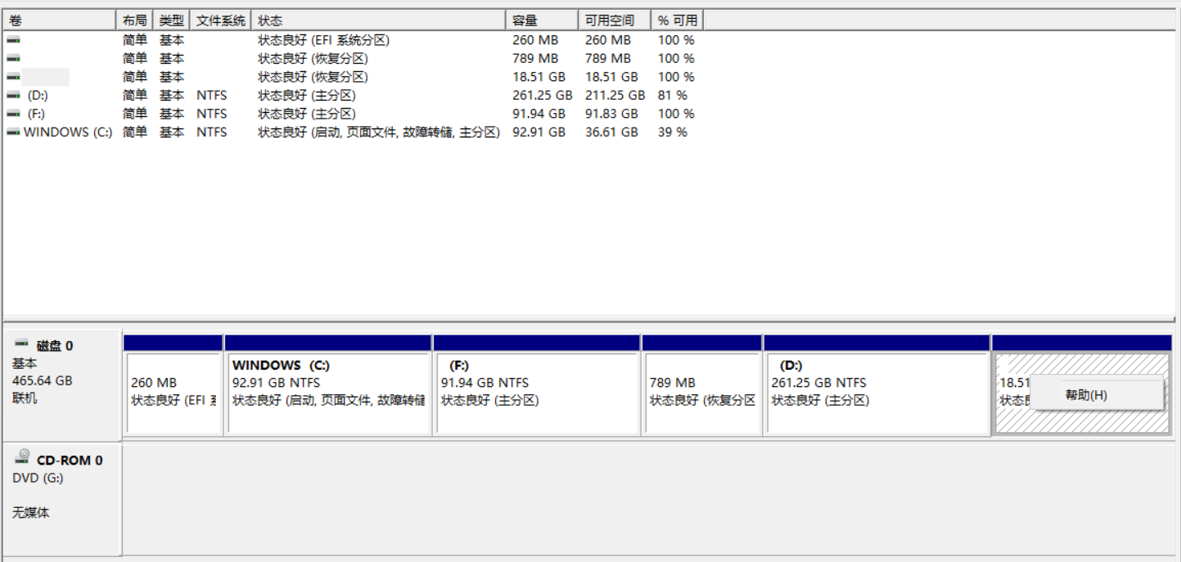
Task: Click the 789 MB recovery volume row icon
Action: pos(13,58)
